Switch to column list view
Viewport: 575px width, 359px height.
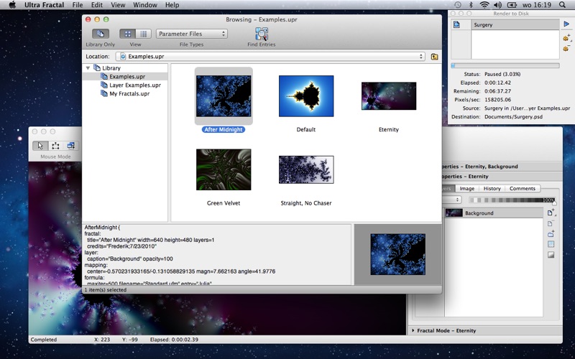coord(143,34)
